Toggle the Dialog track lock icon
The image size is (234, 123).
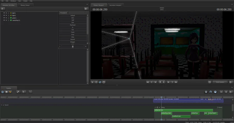157,107
